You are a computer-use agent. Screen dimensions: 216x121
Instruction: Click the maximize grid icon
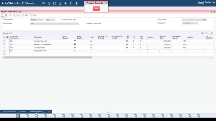click(212, 33)
